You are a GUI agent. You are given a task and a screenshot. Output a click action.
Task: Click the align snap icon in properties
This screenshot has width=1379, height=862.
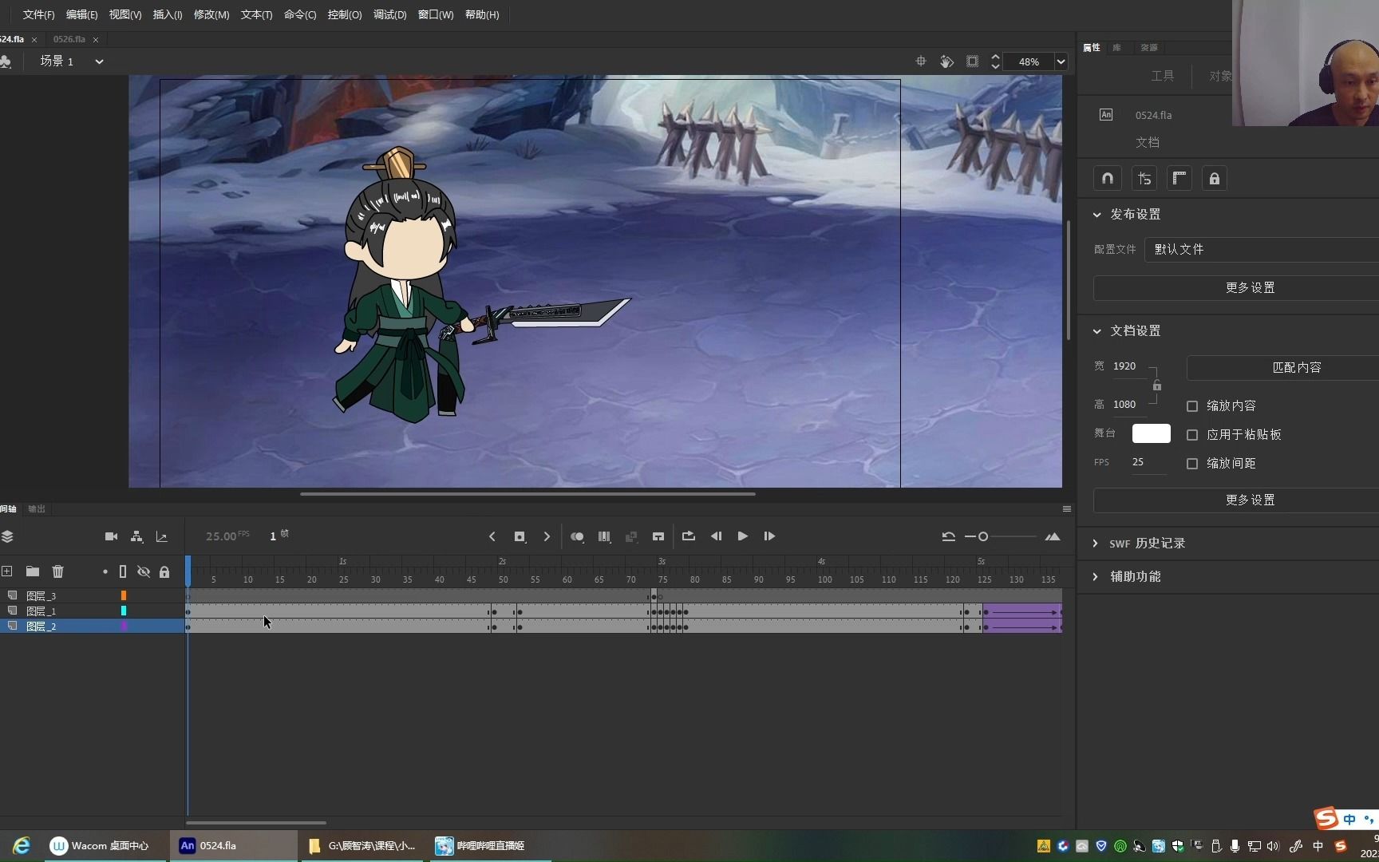[x=1144, y=179]
